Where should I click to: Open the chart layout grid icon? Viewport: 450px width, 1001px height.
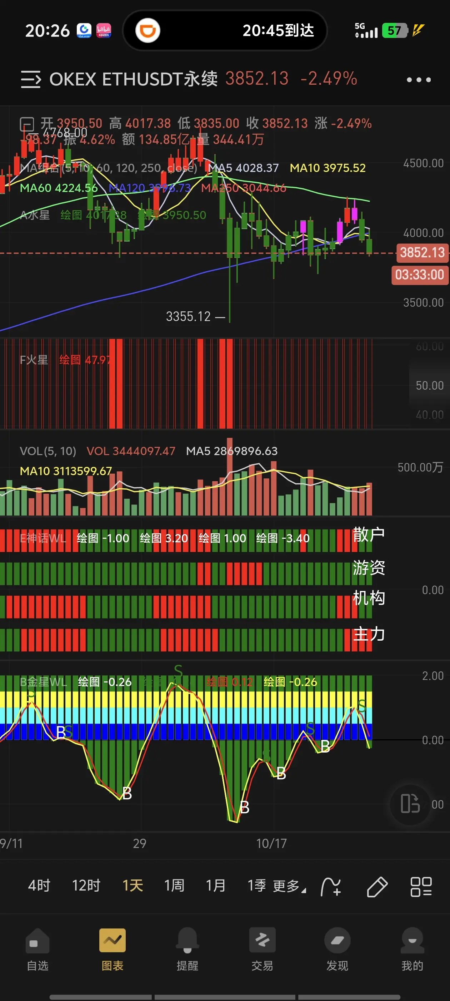coord(421,887)
